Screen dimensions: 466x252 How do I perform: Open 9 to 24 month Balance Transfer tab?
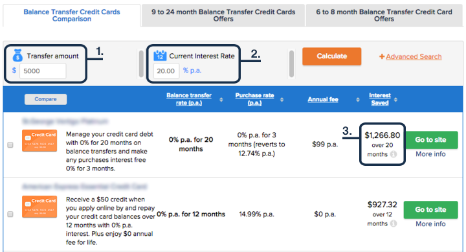[x=223, y=16]
